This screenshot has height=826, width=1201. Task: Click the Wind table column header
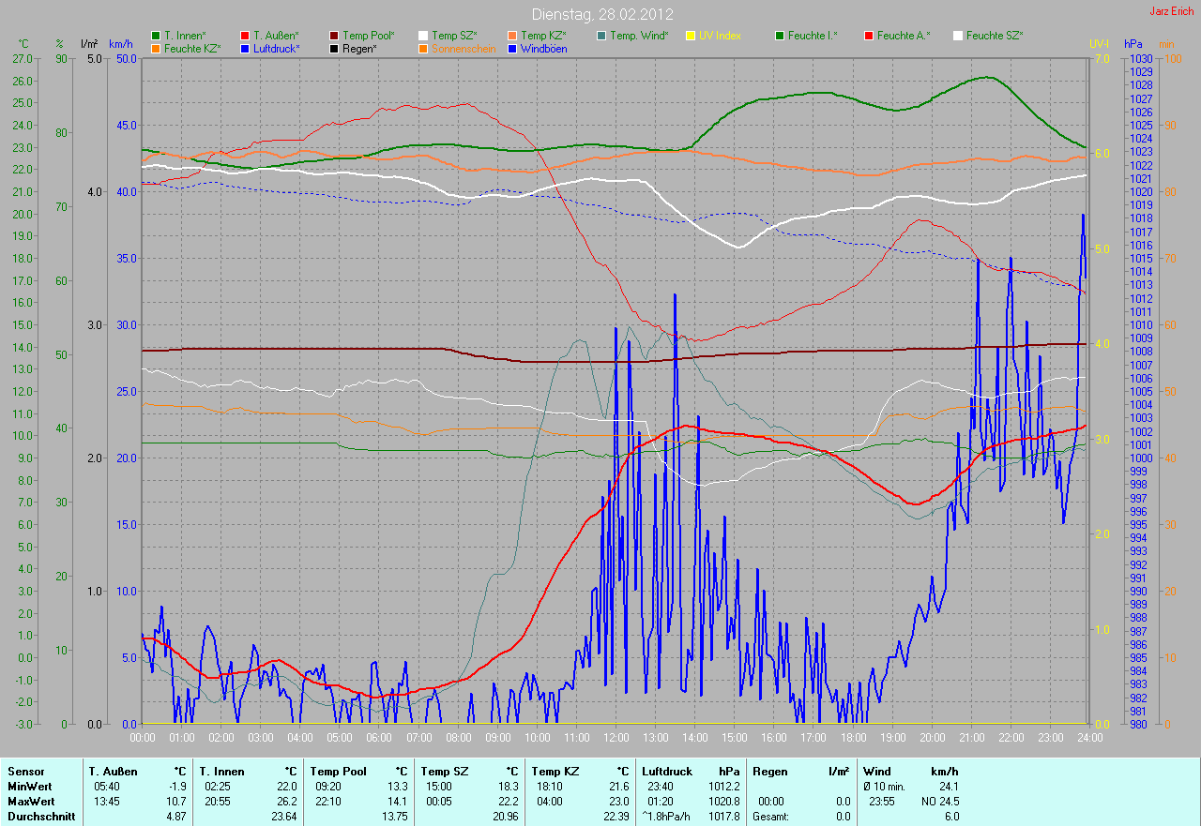(x=878, y=772)
